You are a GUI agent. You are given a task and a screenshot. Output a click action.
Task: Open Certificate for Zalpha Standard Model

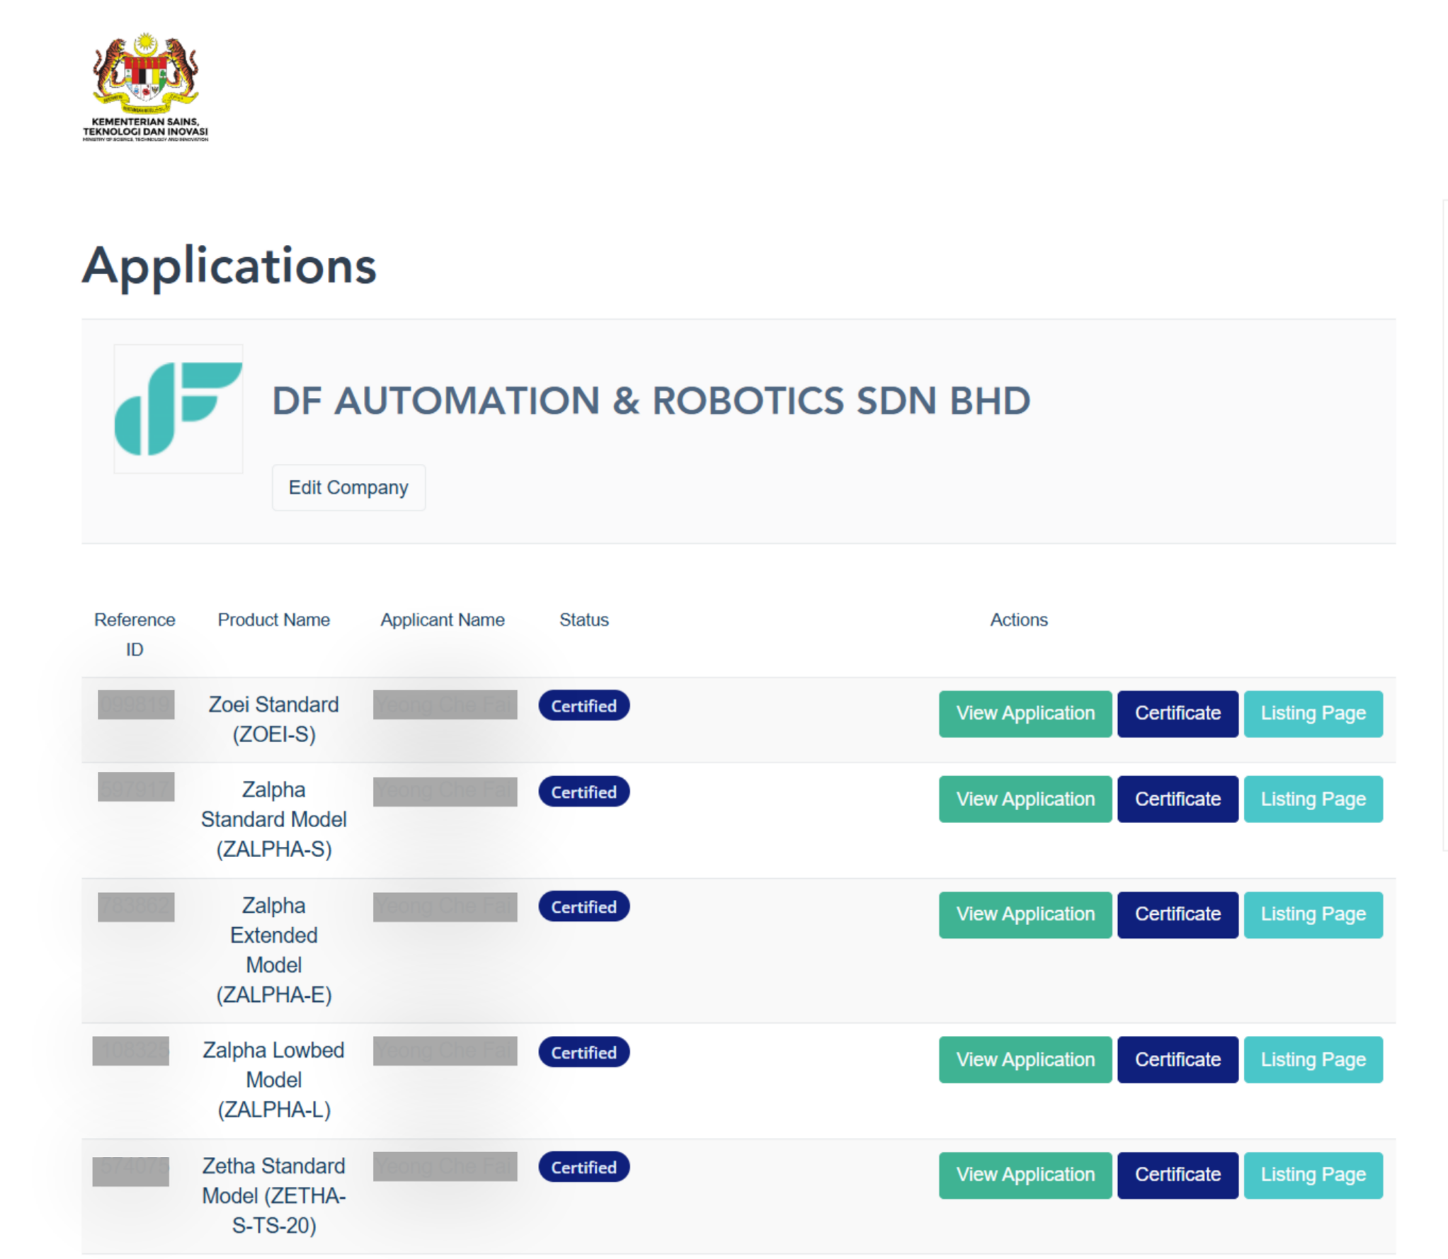tap(1177, 799)
